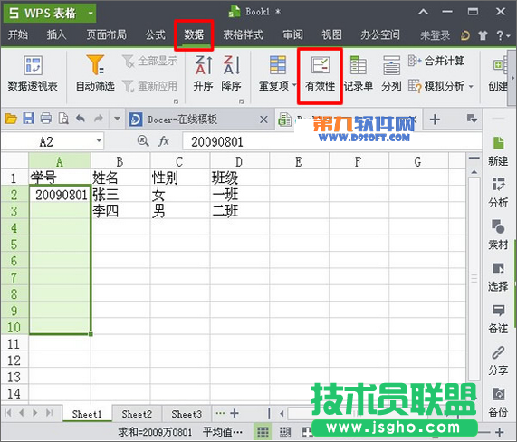The image size is (517, 442).
Task: Click 分析 in the right sidebar
Action: coord(498,193)
